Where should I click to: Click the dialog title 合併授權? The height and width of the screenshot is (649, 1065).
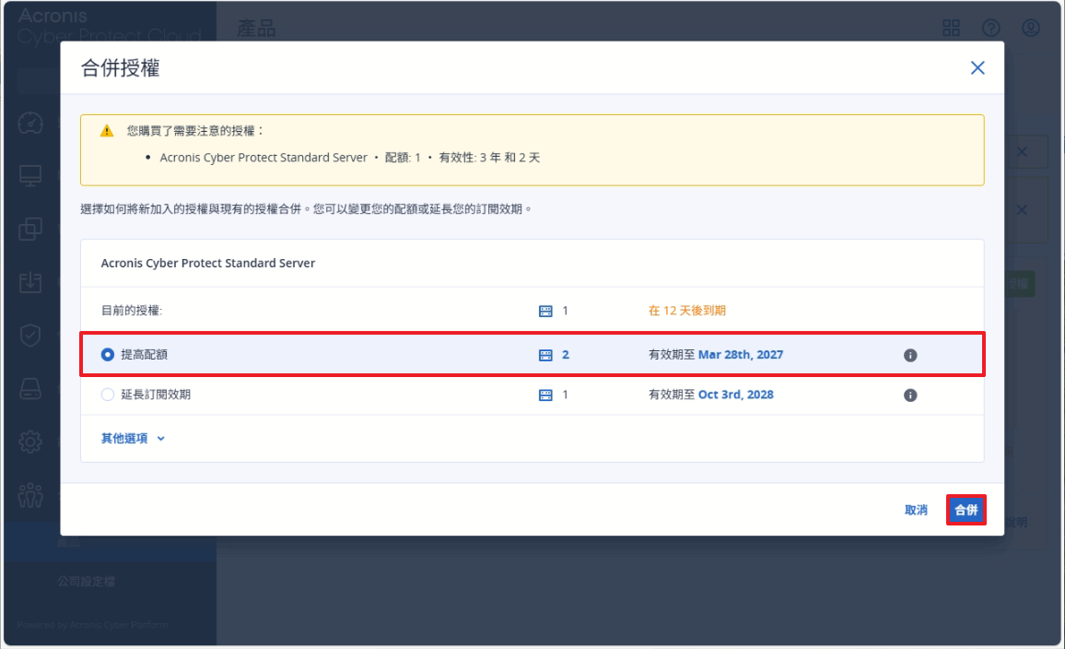coord(120,68)
